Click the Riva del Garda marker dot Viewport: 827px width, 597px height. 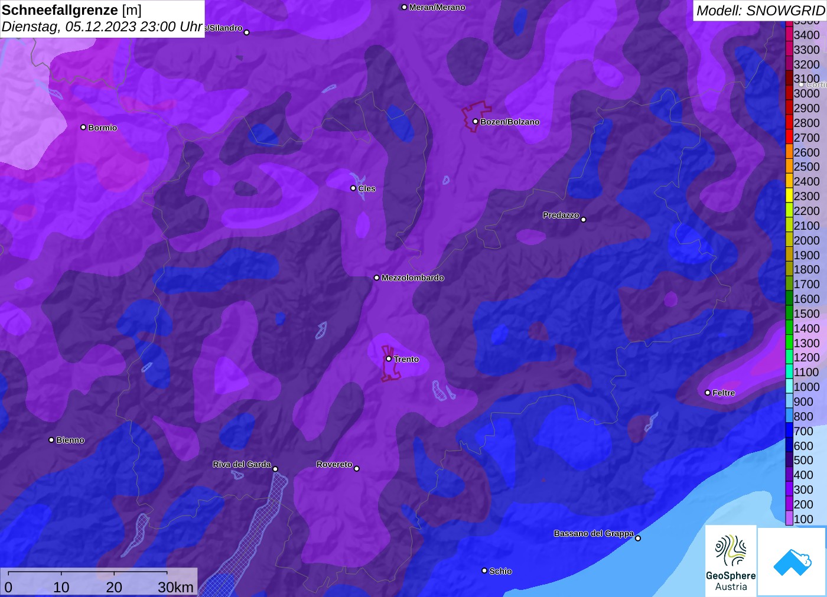click(275, 469)
